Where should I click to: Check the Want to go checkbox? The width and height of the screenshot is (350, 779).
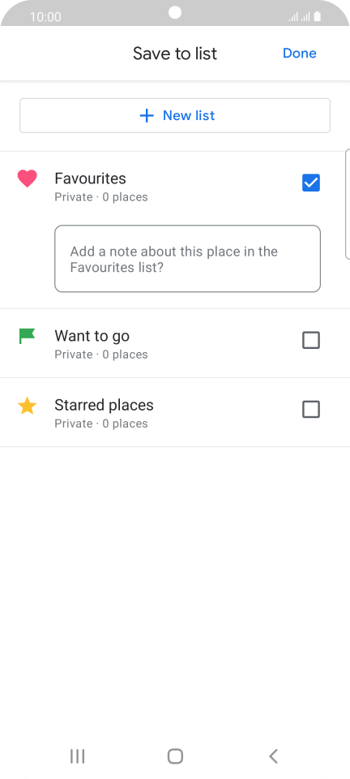(311, 340)
